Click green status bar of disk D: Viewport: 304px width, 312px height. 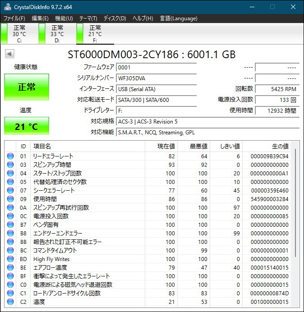point(42,33)
